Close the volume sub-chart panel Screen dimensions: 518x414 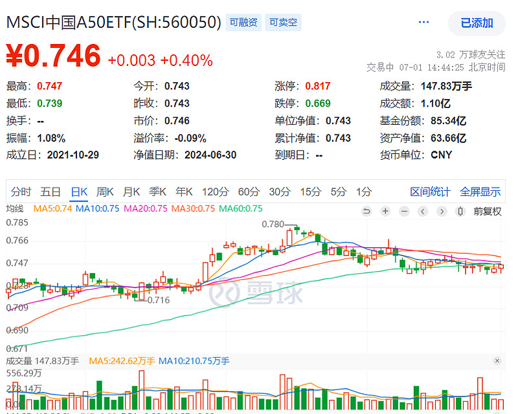pos(496,361)
